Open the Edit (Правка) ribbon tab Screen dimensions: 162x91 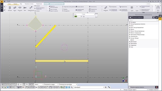tap(15, 4)
